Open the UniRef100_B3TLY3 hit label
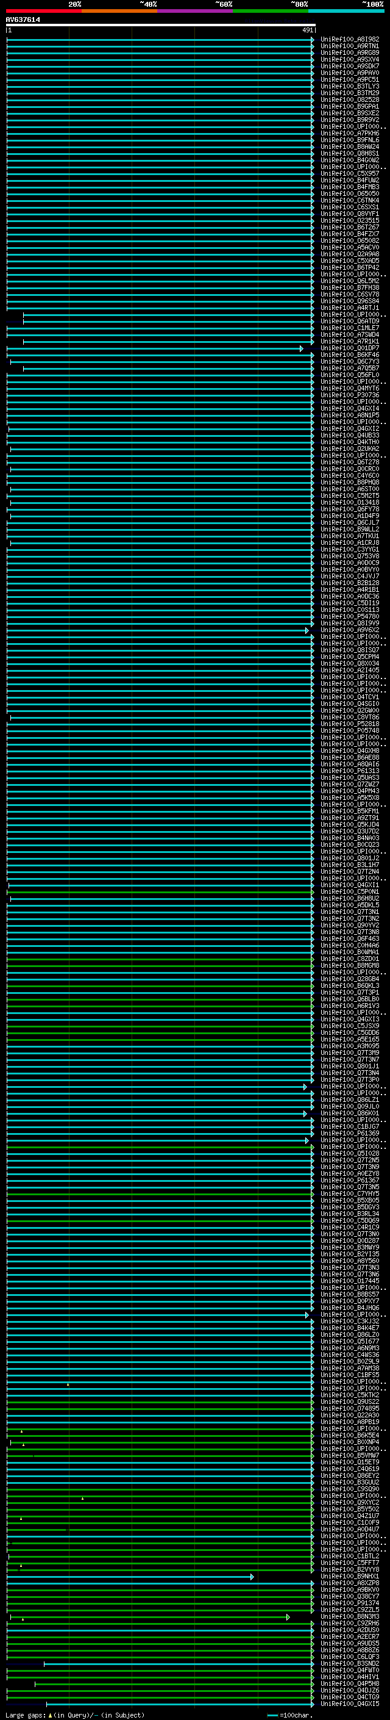 coord(350,86)
